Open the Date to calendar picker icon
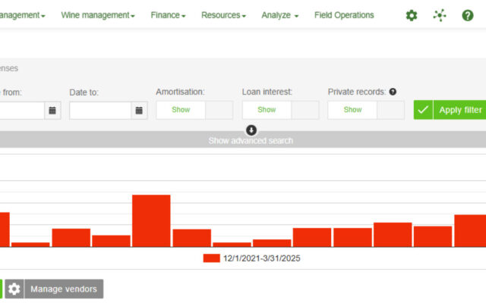Viewport: 486px width, 303px height. coord(139,111)
